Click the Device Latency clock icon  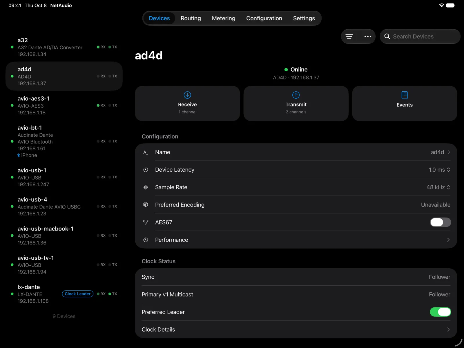[x=146, y=170]
